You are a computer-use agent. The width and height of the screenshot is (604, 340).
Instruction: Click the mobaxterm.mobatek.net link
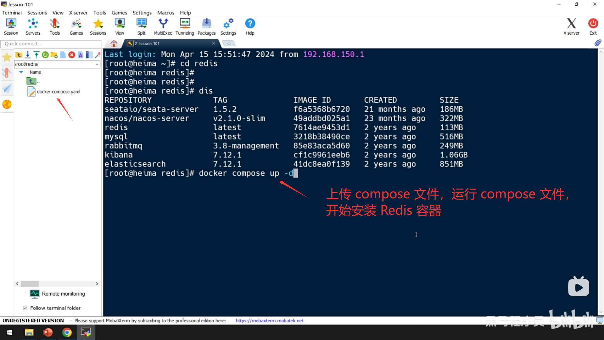269,320
